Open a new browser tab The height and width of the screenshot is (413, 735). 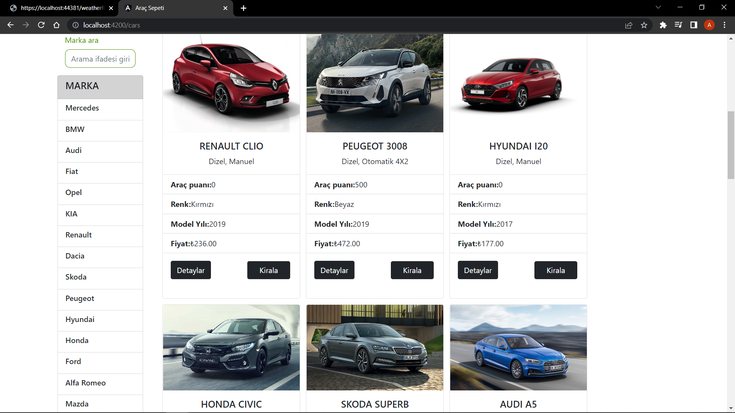pyautogui.click(x=243, y=8)
